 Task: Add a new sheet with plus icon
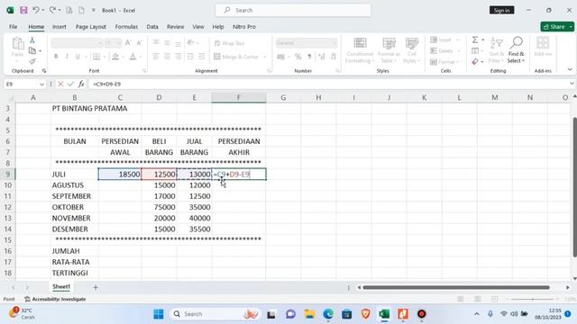pos(96,287)
